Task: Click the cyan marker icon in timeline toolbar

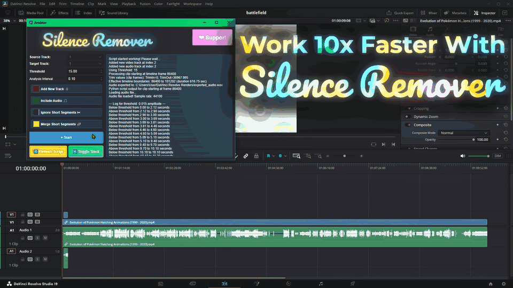Action: [280, 156]
